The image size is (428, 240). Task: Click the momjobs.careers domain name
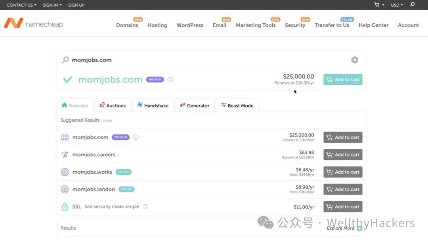coord(94,155)
